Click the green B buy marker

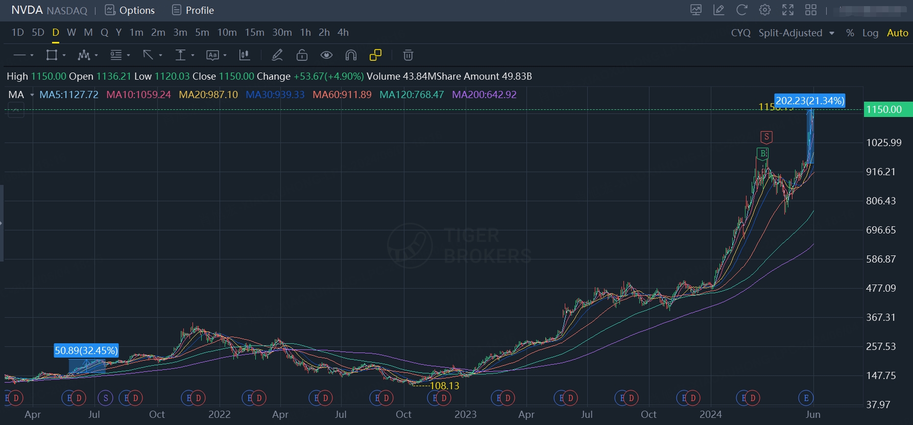pyautogui.click(x=763, y=153)
